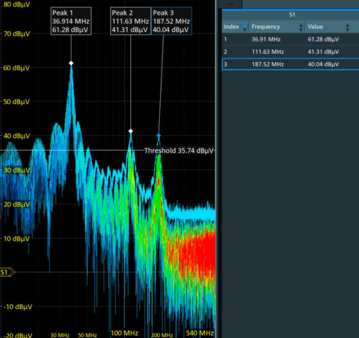The height and width of the screenshot is (338, 359).
Task: Select the Peak 1 label box
Action: (71, 21)
